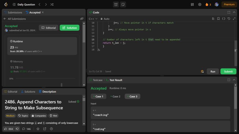This screenshot has width=239, height=134.
Task: Like the problem thumbs up
Action: click(9, 129)
